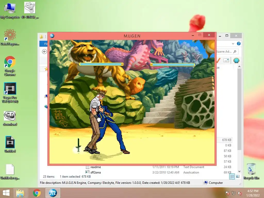Launch Google Chrome from the desktop
This screenshot has width=264, height=198.
pyautogui.click(x=10, y=66)
